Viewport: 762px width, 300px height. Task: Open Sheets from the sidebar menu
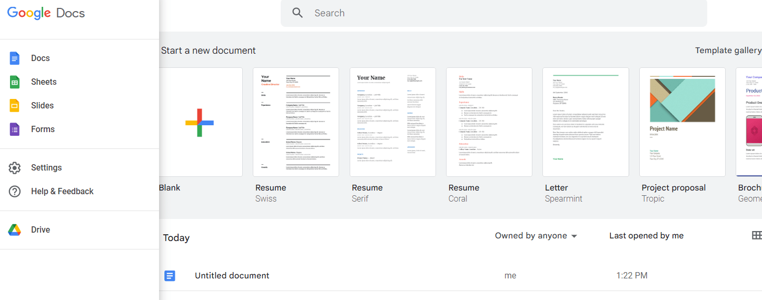pos(80,82)
